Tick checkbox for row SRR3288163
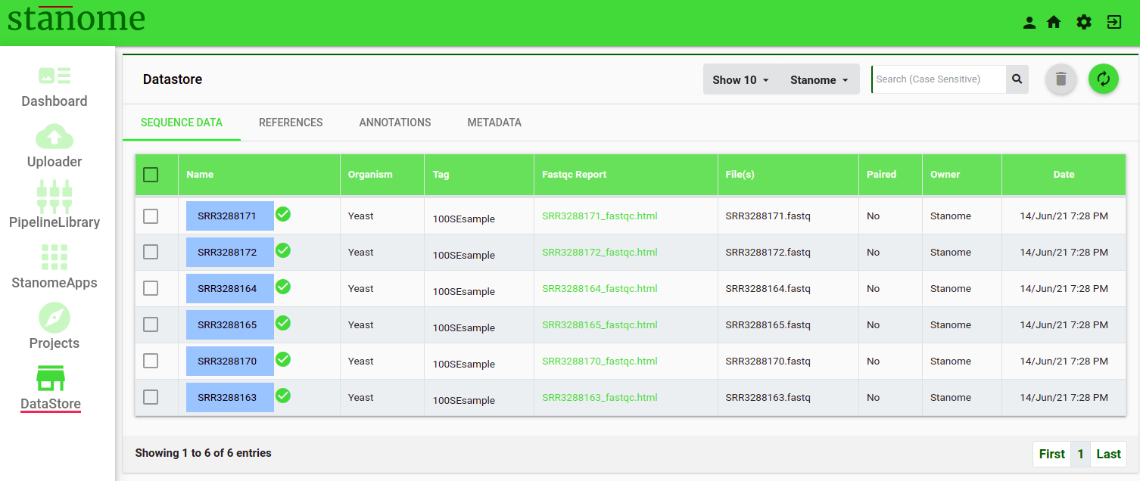The height and width of the screenshot is (481, 1140). pos(151,397)
